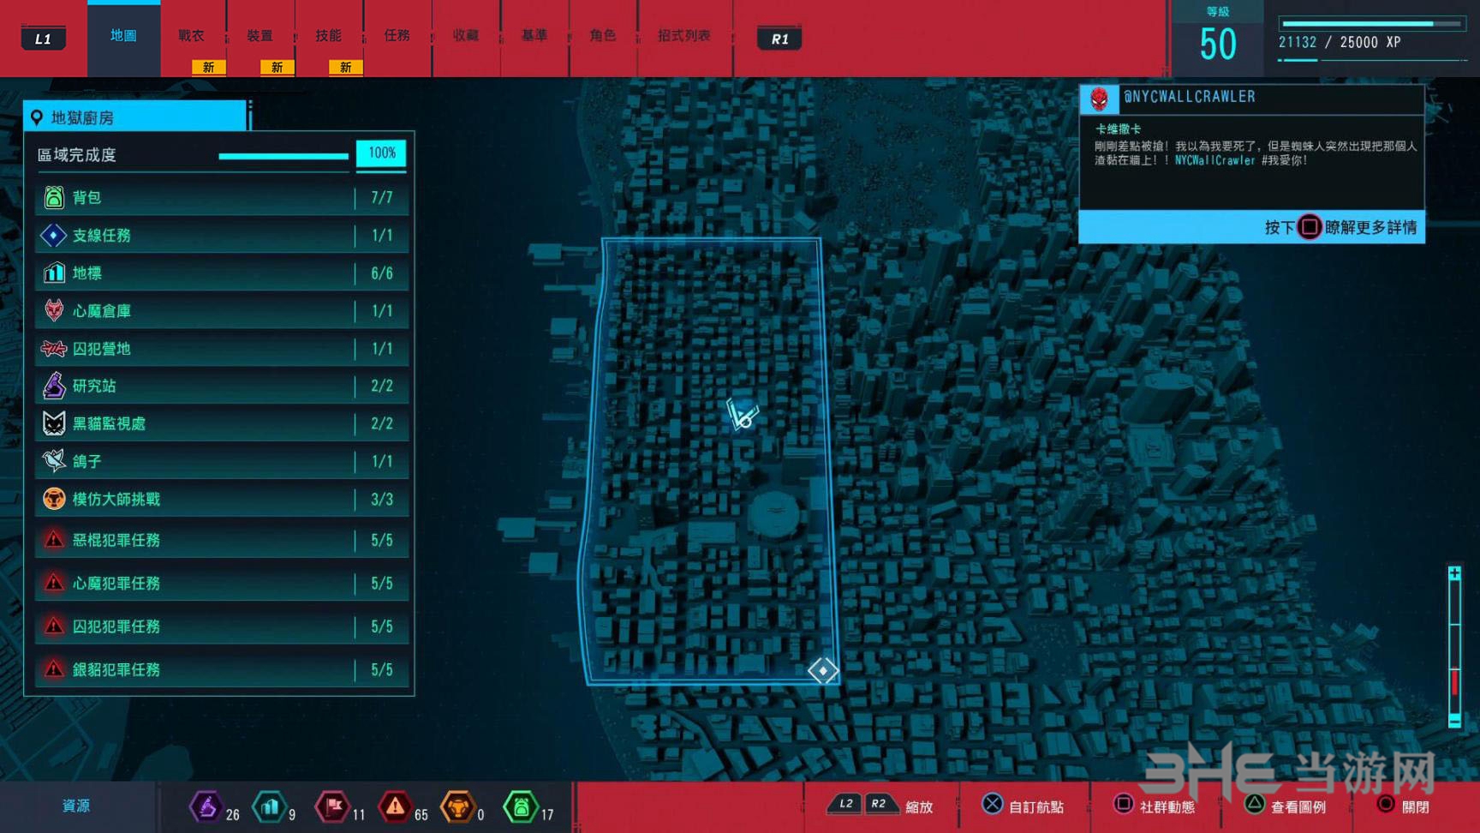The width and height of the screenshot is (1480, 833).
Task: Click the 3/3 模仿大師挑戰 count
Action: click(382, 500)
